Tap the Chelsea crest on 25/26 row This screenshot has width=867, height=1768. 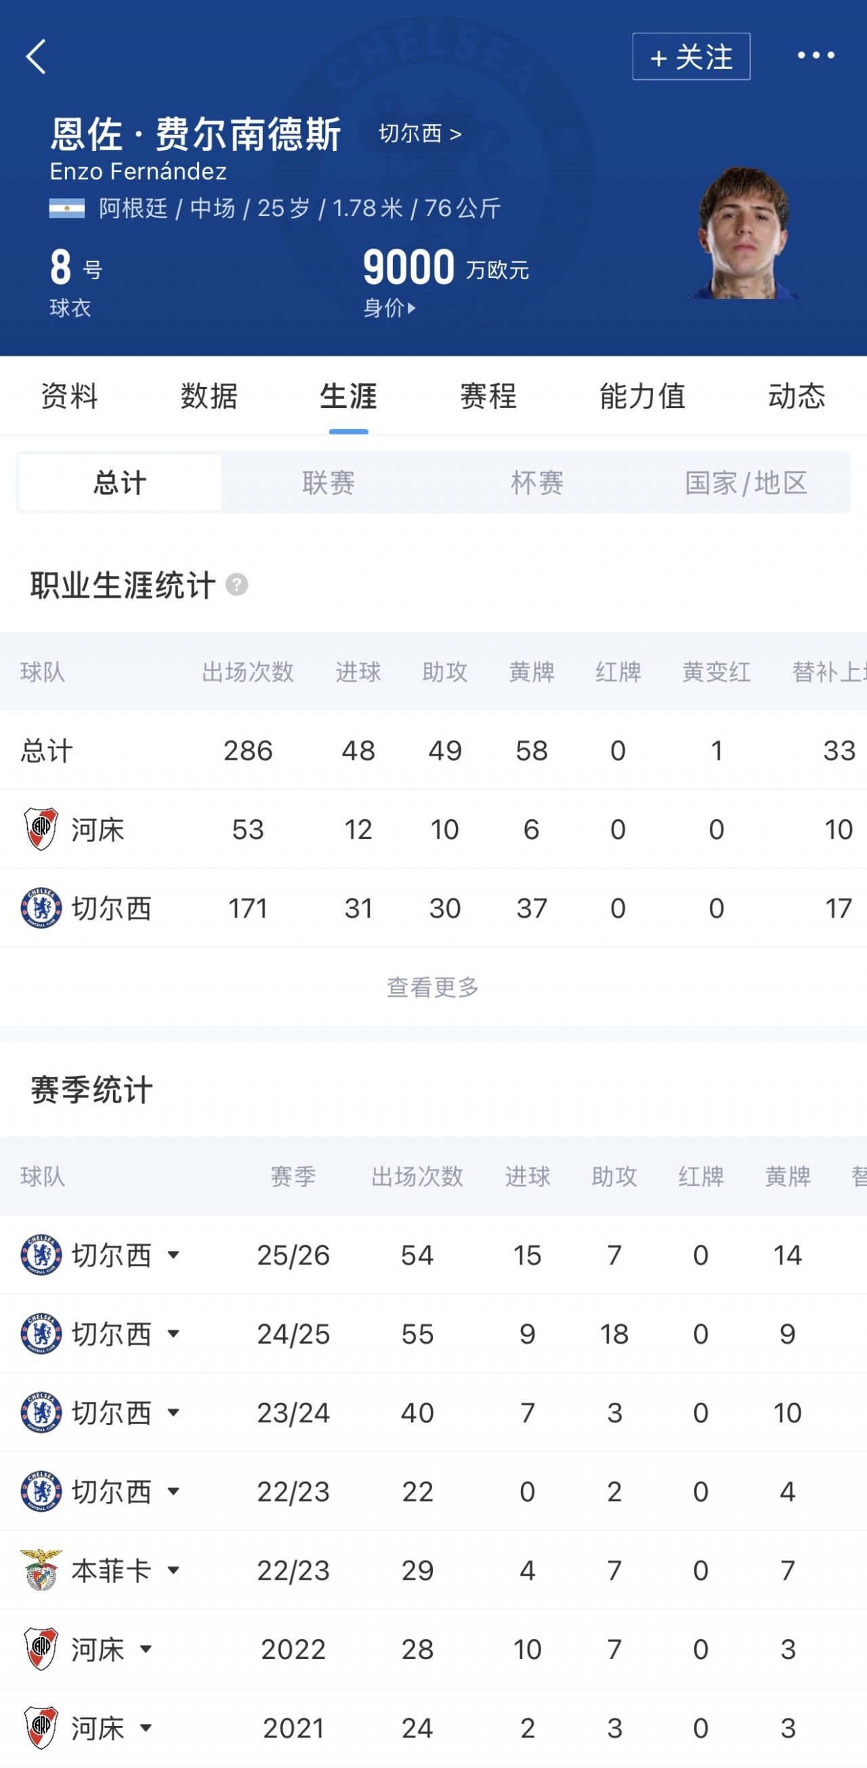[41, 1254]
